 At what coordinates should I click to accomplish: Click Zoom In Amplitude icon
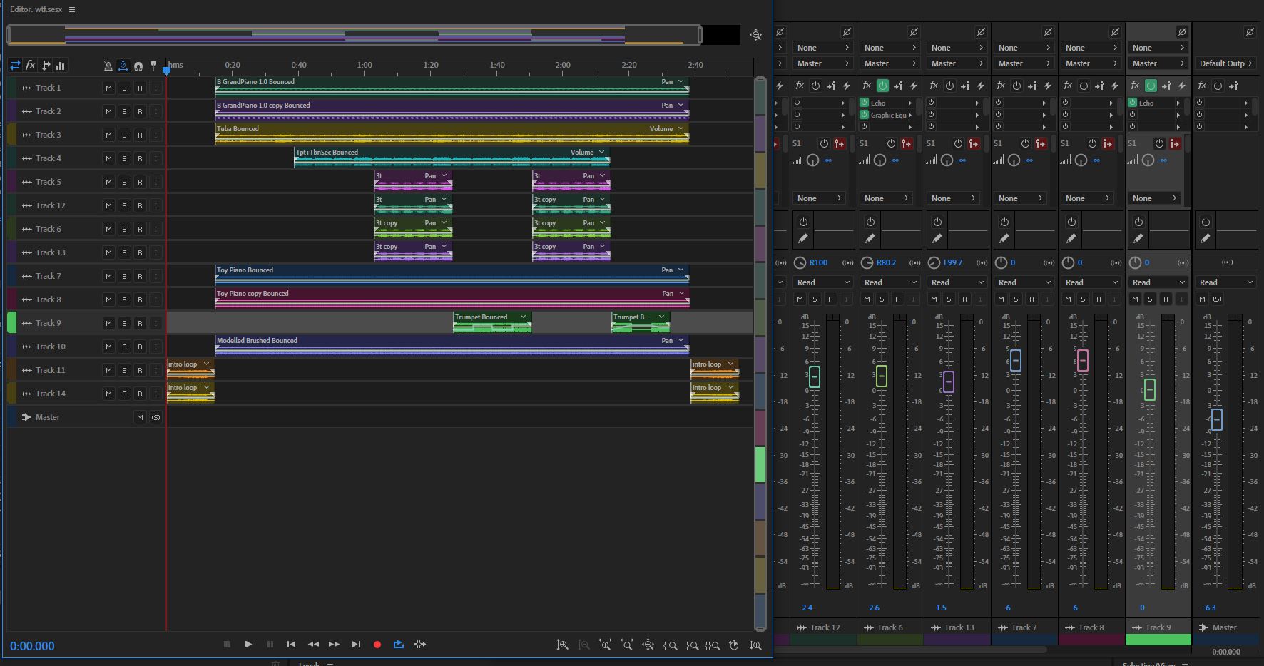point(563,645)
